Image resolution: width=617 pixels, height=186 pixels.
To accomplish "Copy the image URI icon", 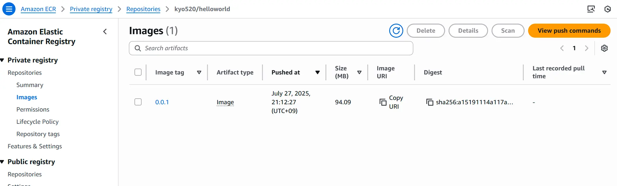I will tap(383, 102).
